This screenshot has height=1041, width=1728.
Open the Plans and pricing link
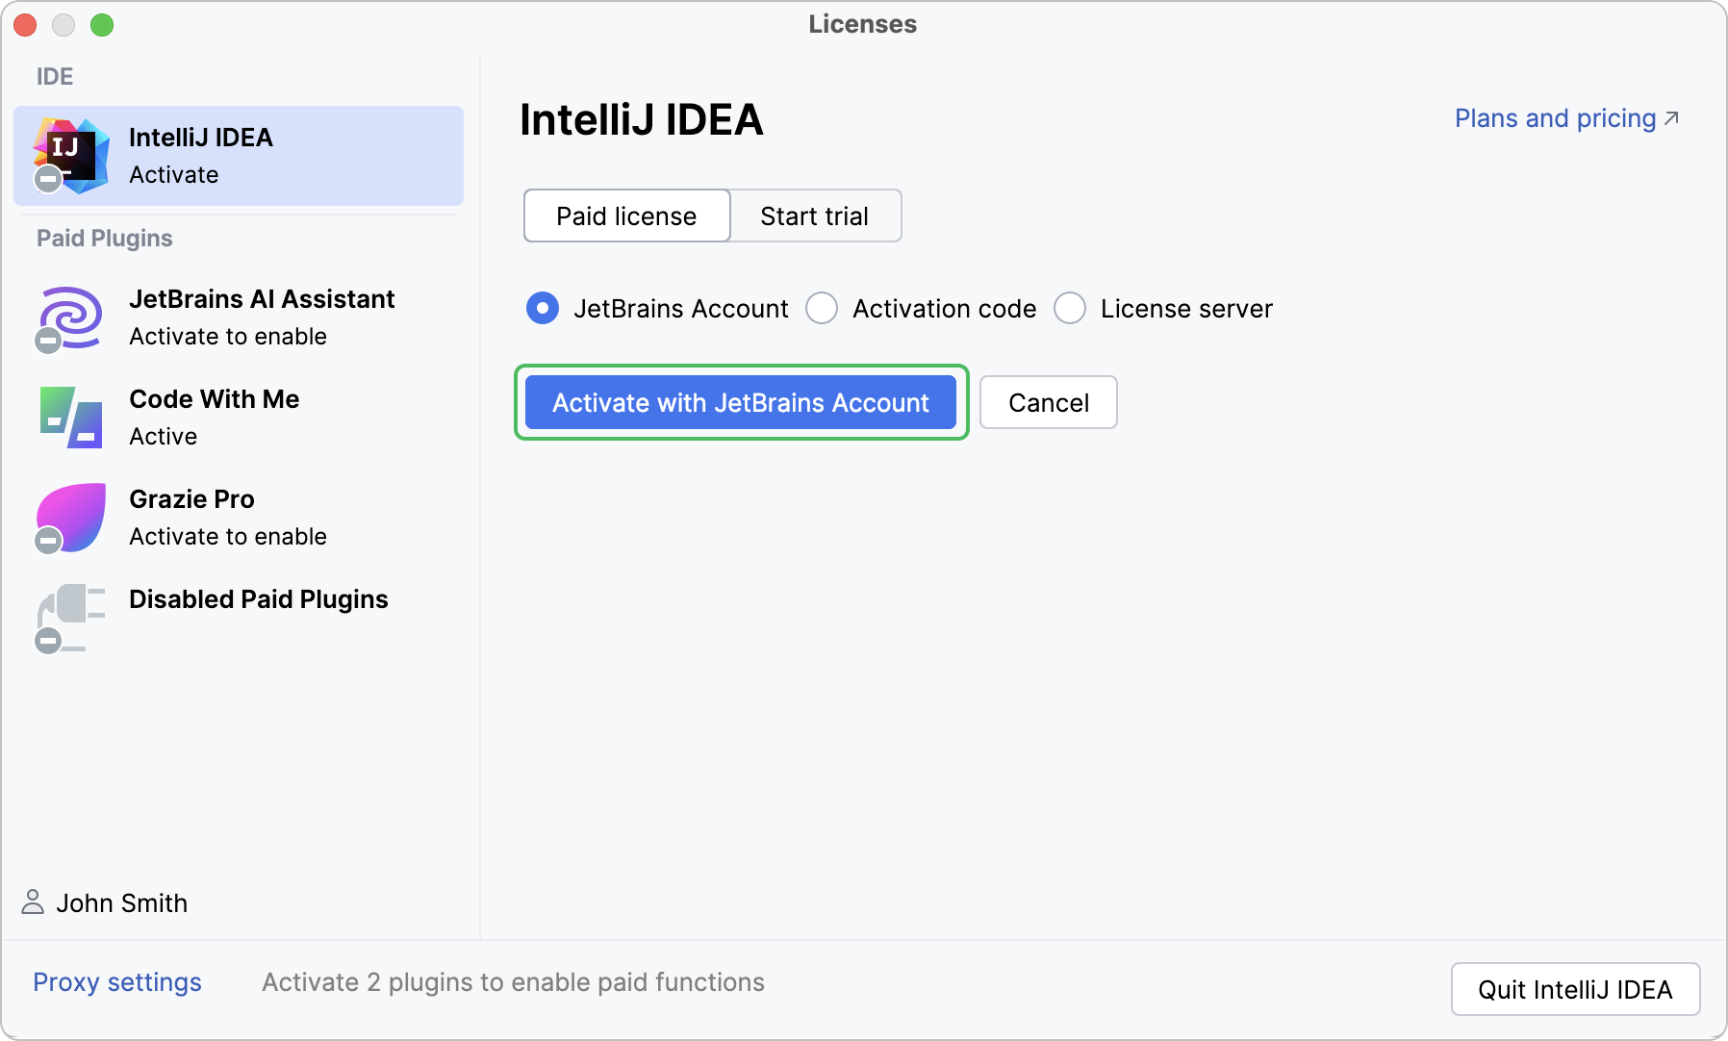point(1555,118)
